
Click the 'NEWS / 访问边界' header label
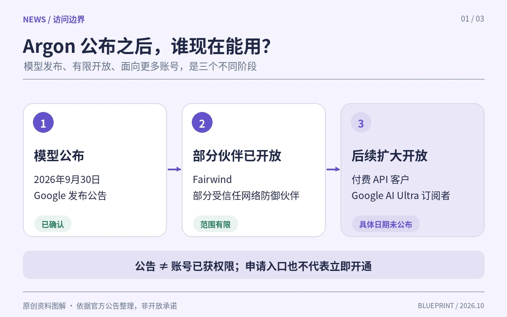pos(54,19)
